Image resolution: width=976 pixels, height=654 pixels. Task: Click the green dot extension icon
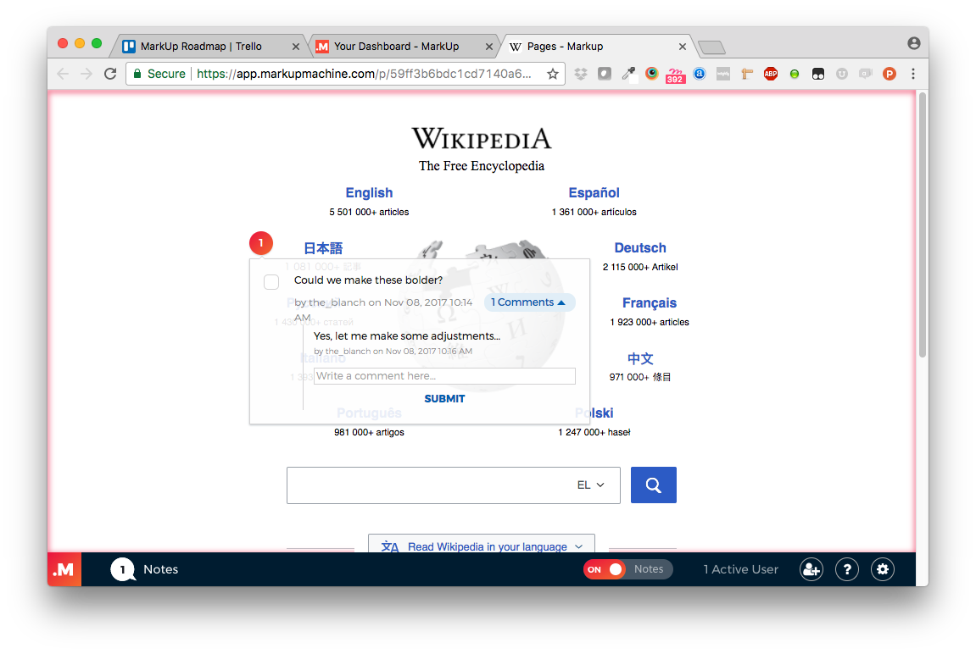[x=795, y=74]
